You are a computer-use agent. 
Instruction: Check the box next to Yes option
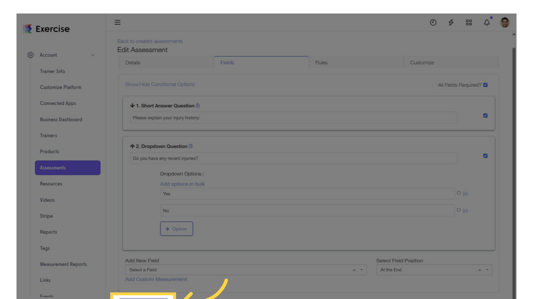pos(459,193)
